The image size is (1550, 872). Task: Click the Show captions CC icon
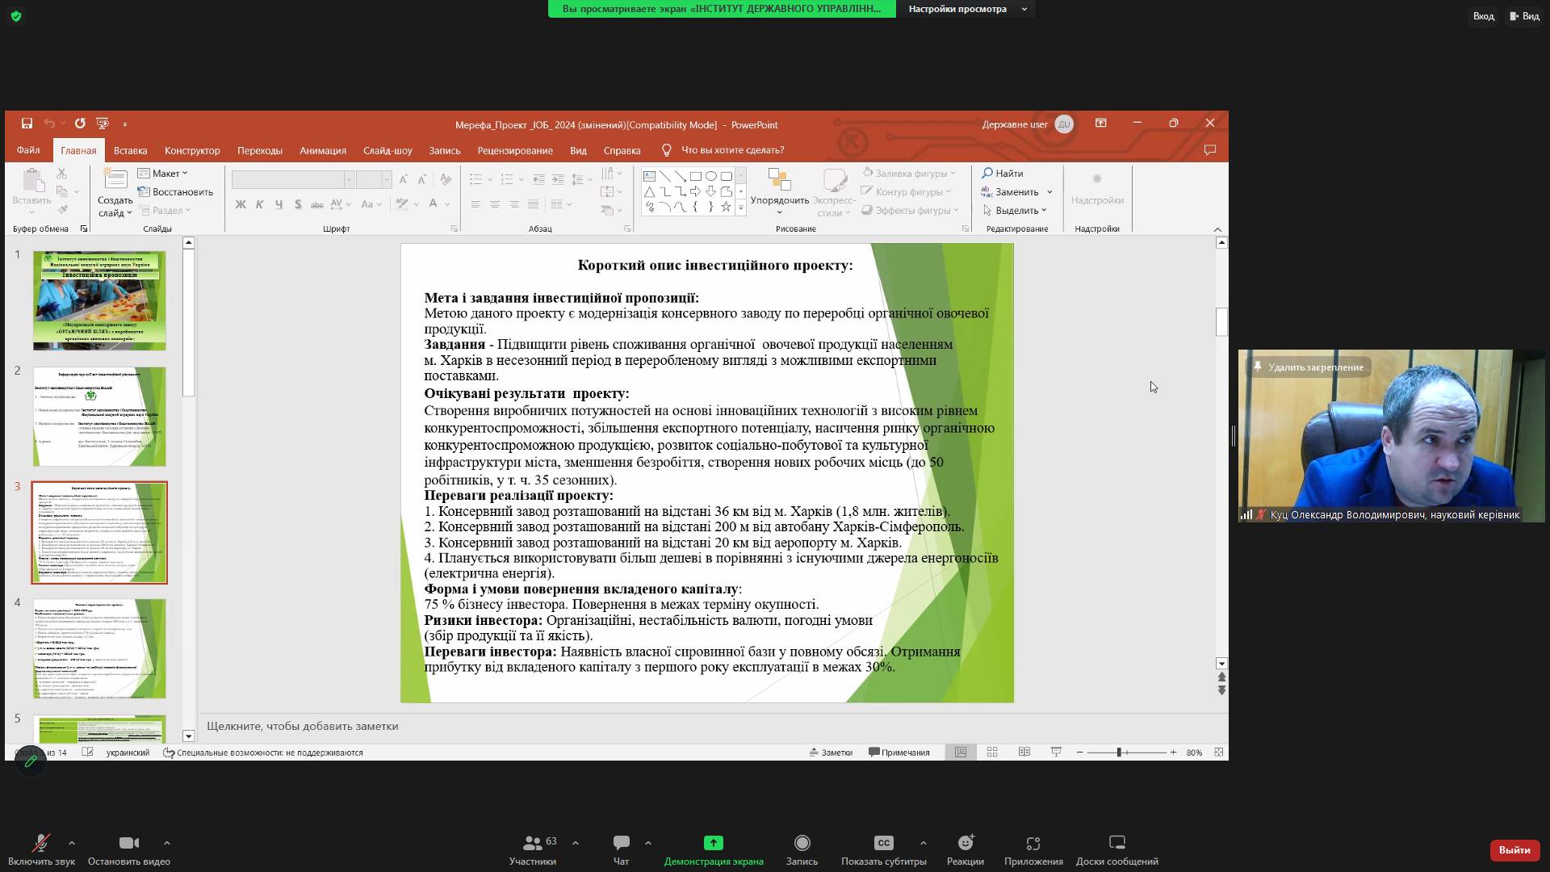(883, 843)
